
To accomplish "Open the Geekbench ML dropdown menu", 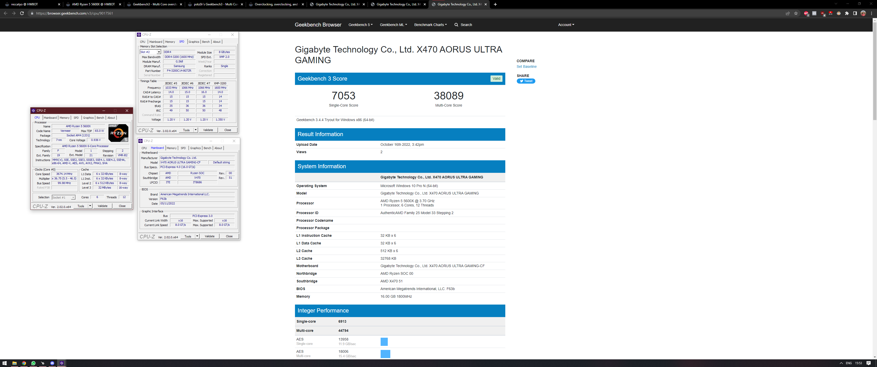I will coord(393,25).
